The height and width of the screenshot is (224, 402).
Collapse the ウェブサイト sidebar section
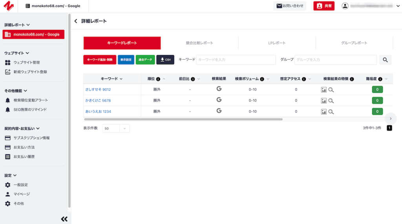tap(27, 53)
